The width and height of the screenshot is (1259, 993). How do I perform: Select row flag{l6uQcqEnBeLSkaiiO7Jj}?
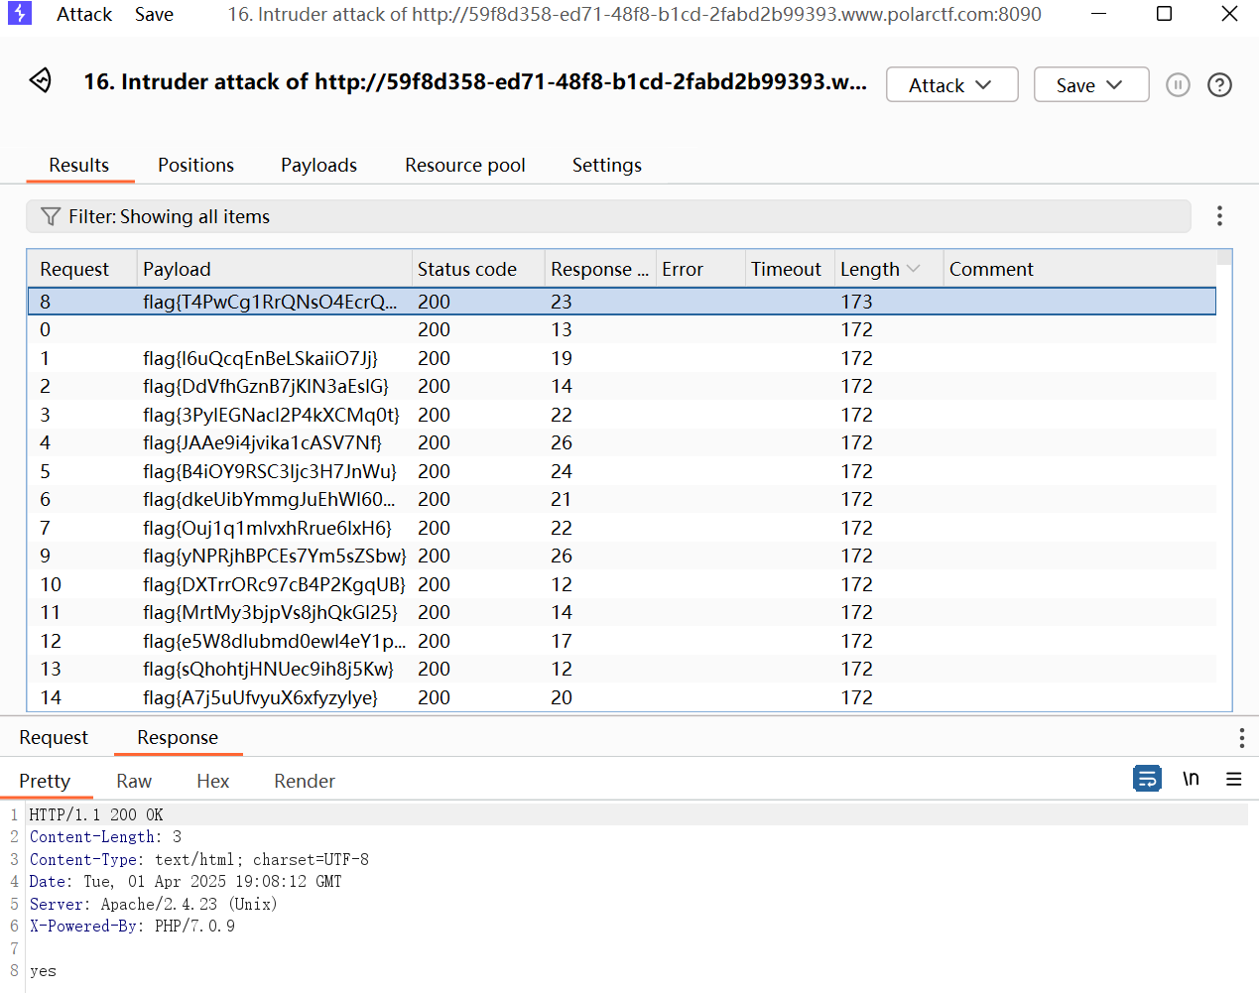(x=622, y=358)
